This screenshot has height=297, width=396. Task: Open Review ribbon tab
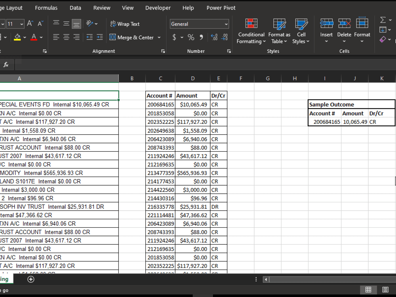[102, 8]
